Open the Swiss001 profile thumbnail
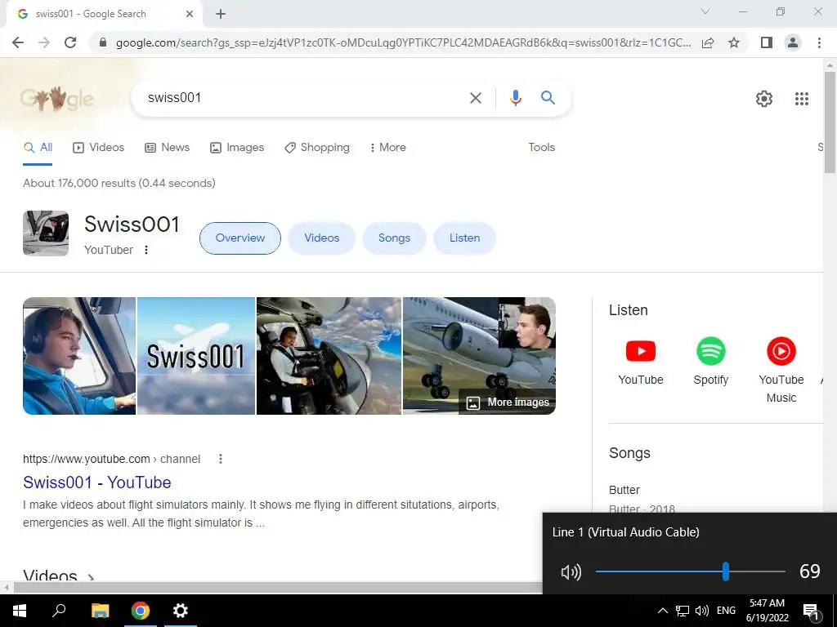Screen dimensions: 837x627 [46, 233]
